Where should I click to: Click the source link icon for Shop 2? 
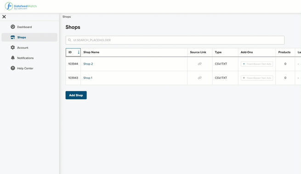tap(199, 64)
